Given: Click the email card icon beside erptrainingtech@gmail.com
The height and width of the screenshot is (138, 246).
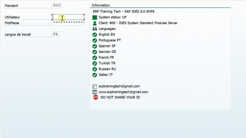Looking at the screenshot, I should pyautogui.click(x=95, y=86).
